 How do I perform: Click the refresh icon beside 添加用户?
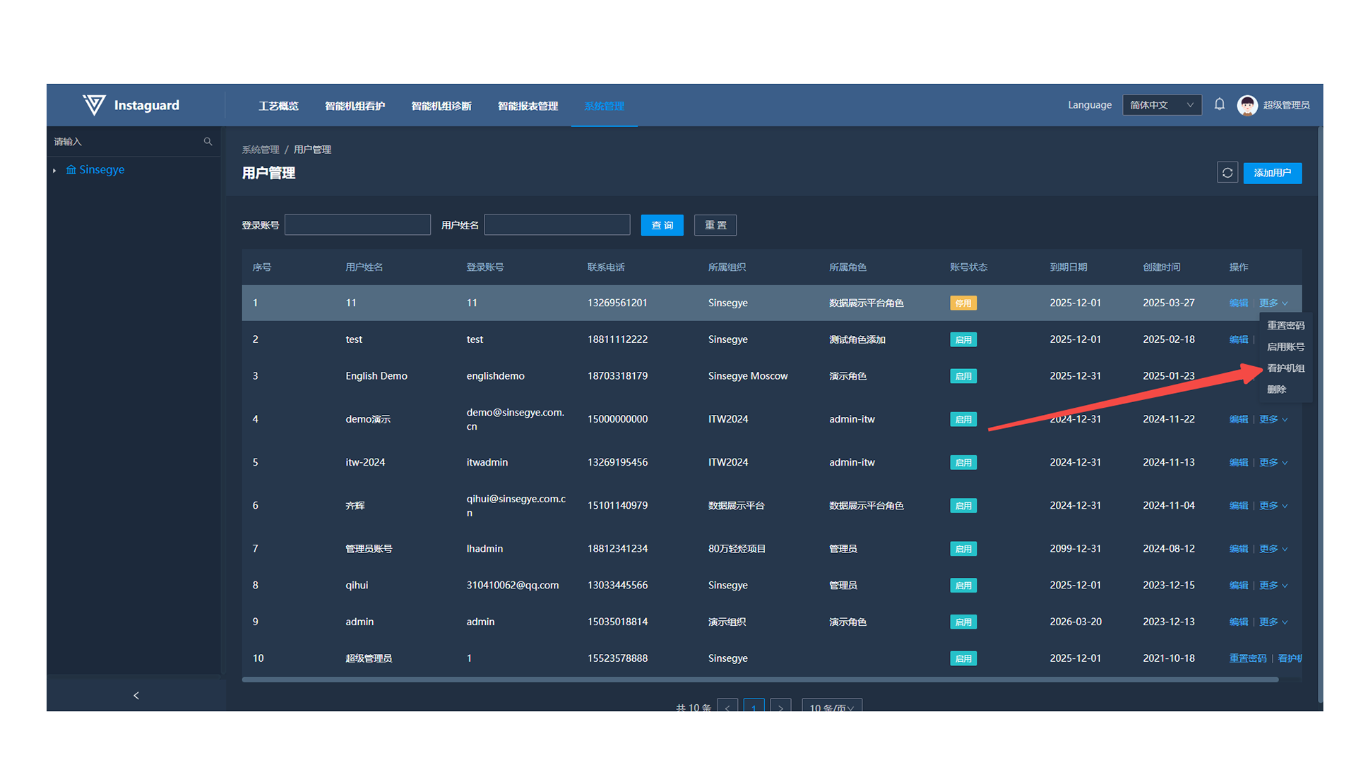click(x=1227, y=173)
